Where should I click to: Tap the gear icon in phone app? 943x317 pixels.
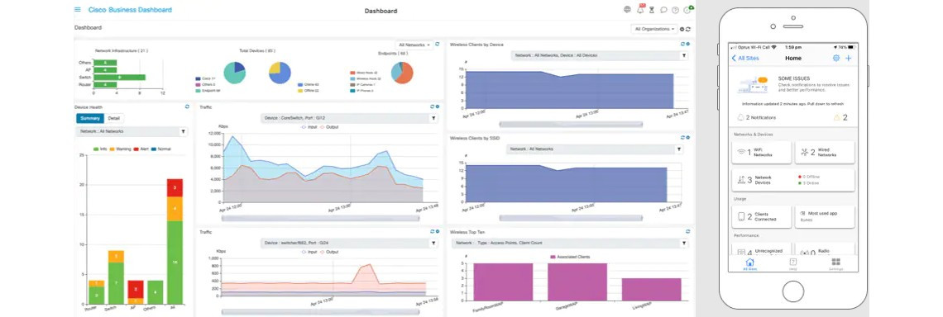836,59
